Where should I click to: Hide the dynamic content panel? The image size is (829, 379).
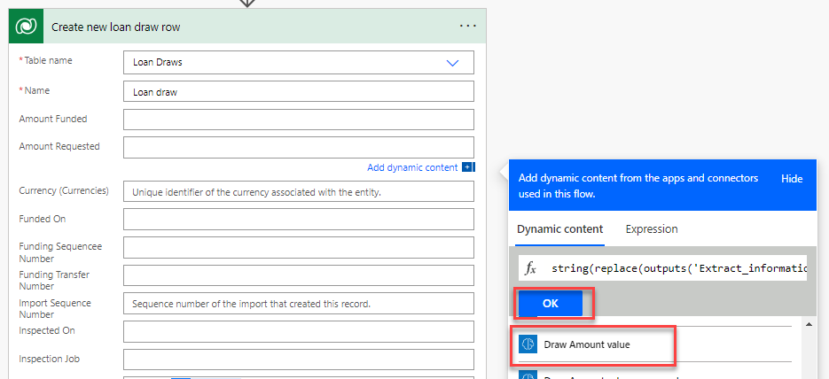[x=792, y=178]
